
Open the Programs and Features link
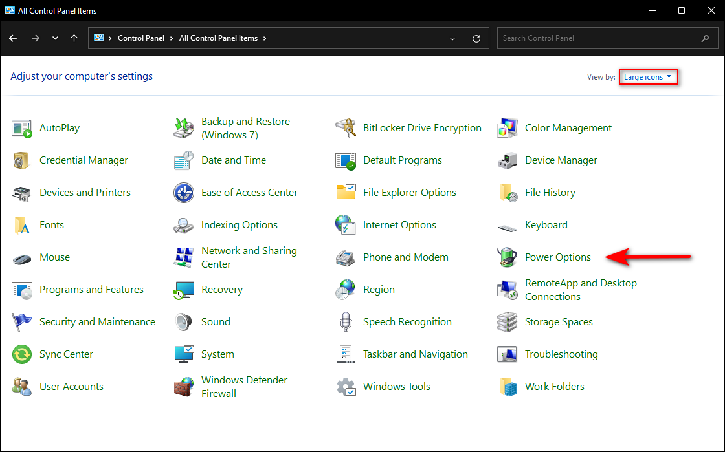coord(91,290)
